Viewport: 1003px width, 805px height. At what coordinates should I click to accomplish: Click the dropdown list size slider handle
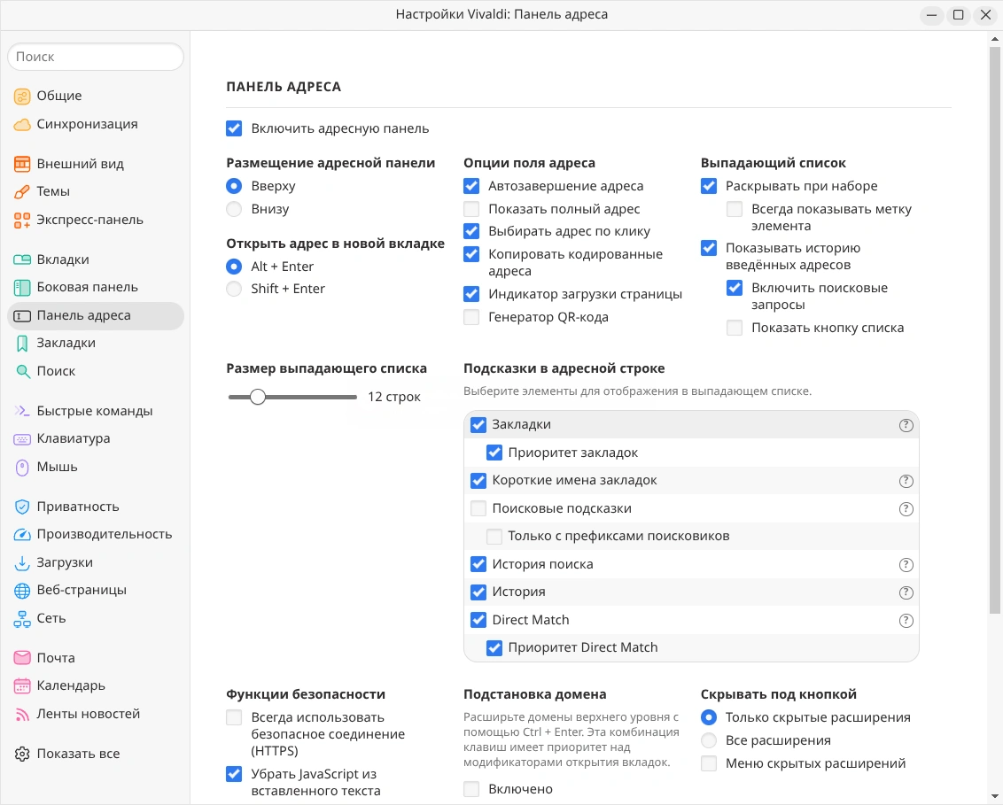(258, 398)
